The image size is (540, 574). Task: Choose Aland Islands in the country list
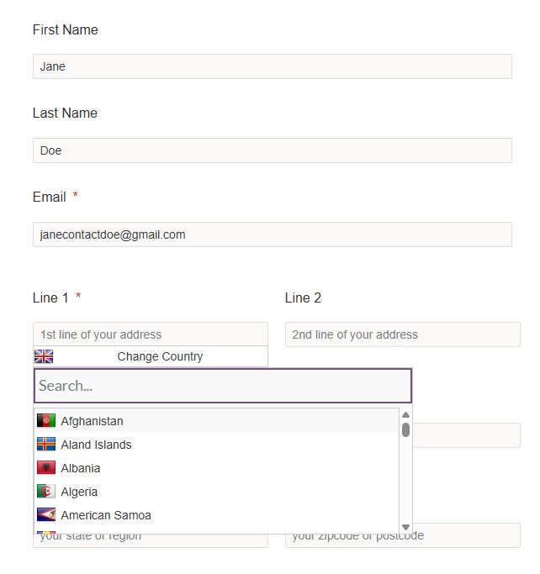pos(96,445)
